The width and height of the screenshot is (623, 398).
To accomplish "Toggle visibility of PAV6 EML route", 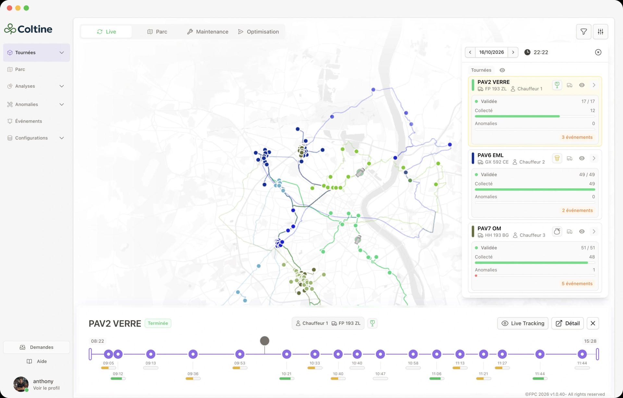I will [582, 158].
